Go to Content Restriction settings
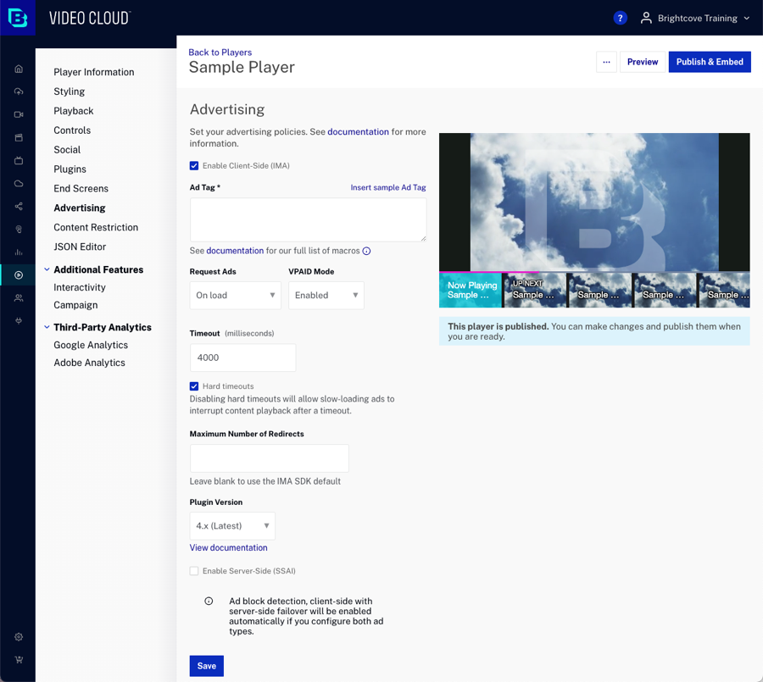The height and width of the screenshot is (682, 763). 96,227
